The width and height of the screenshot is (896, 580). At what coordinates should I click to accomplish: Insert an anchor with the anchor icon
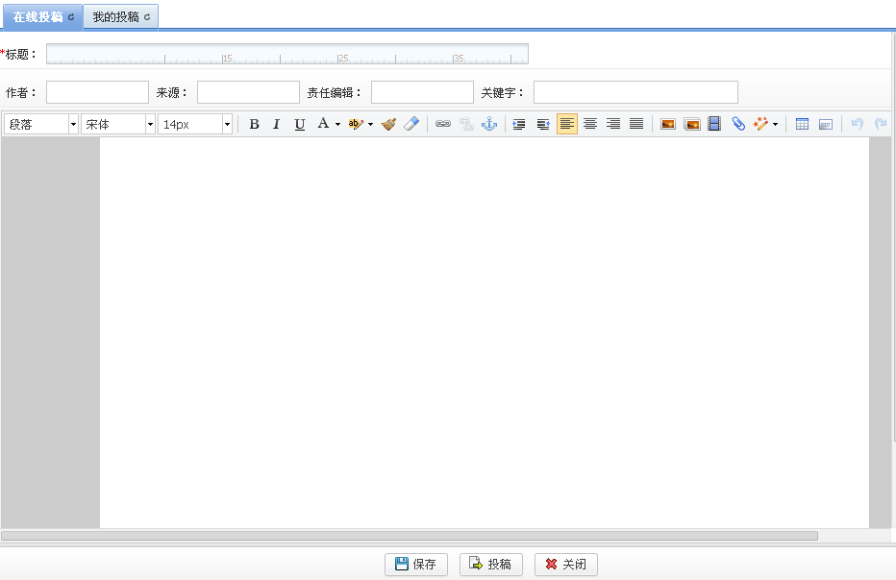[489, 124]
